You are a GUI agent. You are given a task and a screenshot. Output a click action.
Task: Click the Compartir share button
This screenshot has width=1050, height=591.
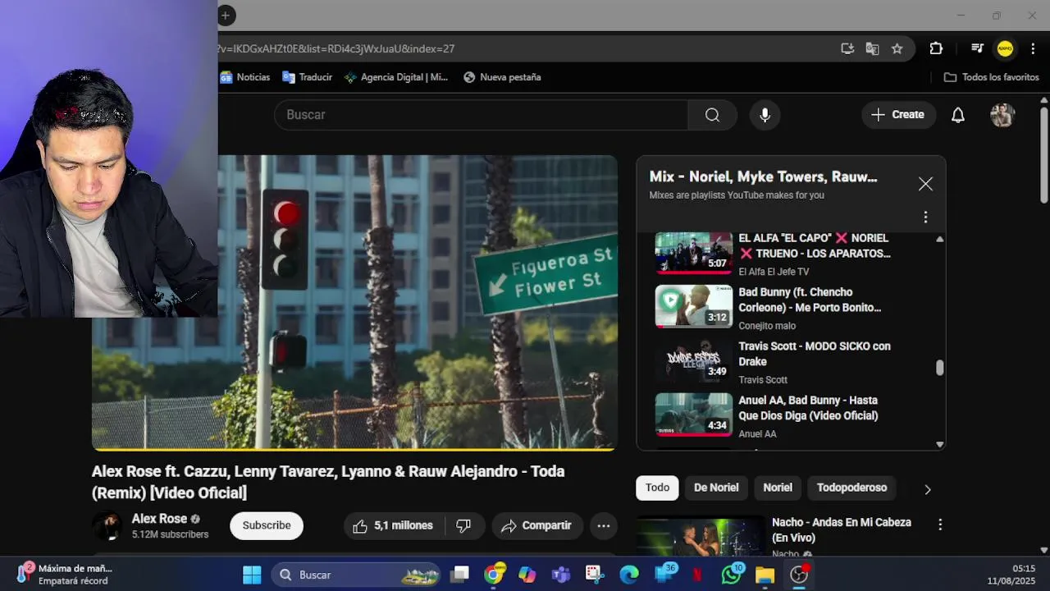(536, 526)
